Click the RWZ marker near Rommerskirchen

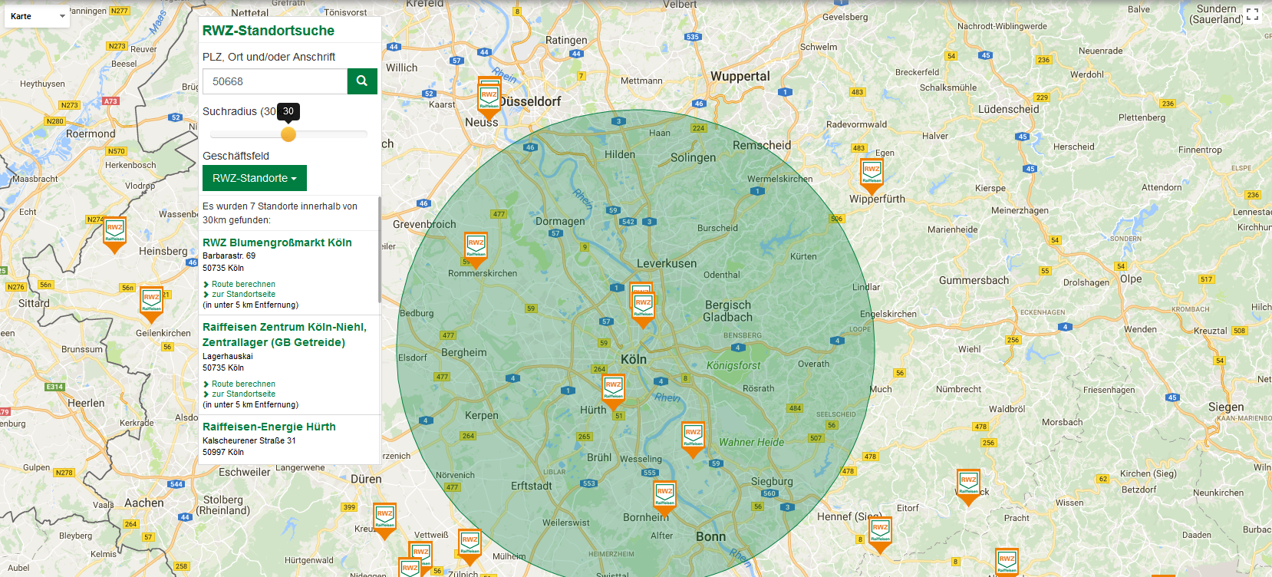click(476, 248)
